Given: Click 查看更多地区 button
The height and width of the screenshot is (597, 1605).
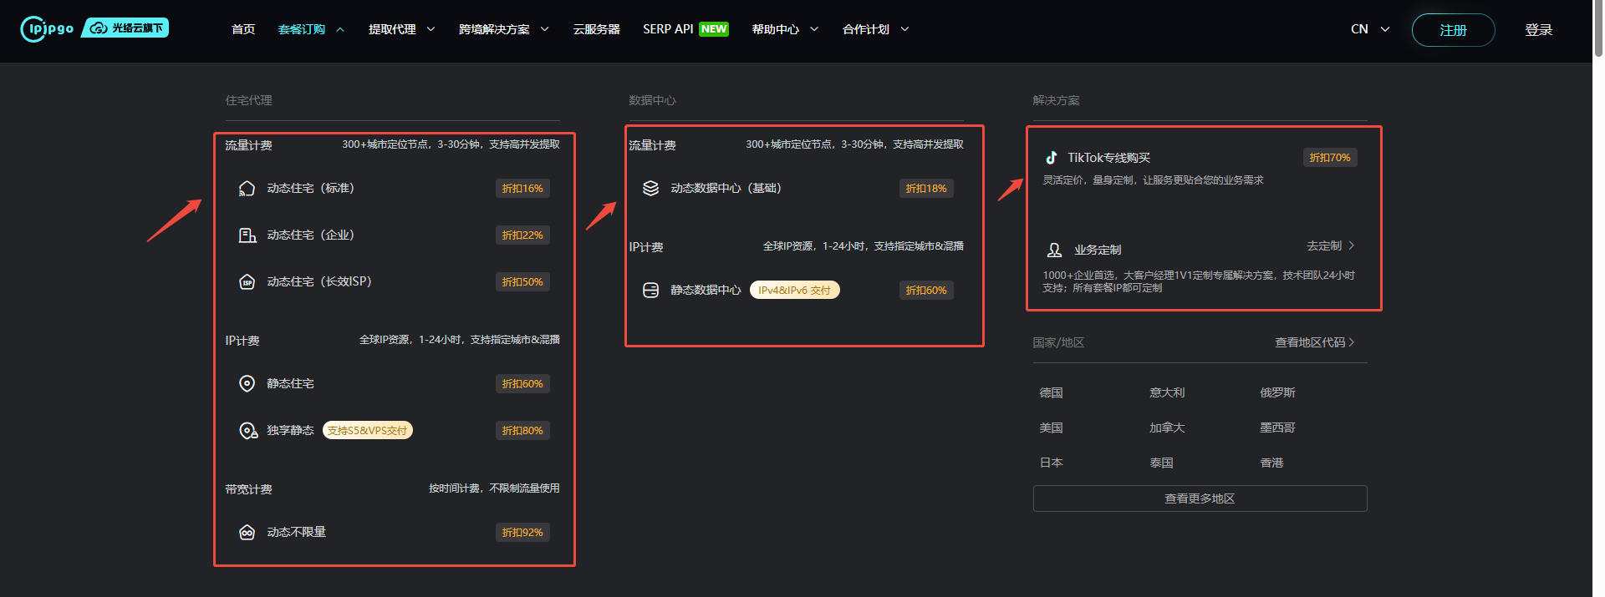Looking at the screenshot, I should [1200, 498].
